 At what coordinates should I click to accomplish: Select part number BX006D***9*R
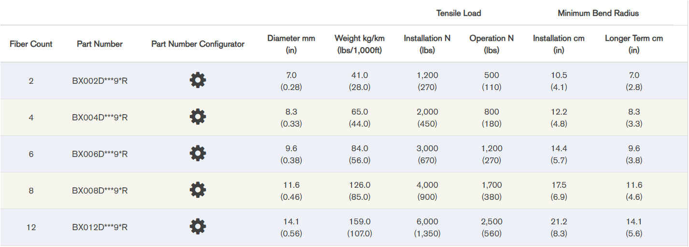tap(100, 154)
